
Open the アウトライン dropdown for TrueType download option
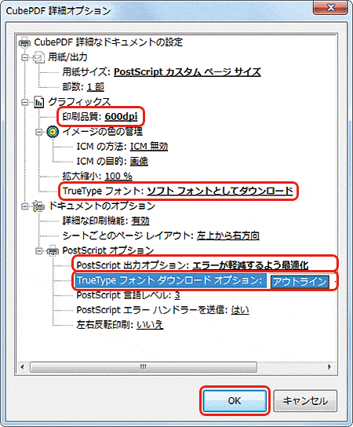point(300,281)
